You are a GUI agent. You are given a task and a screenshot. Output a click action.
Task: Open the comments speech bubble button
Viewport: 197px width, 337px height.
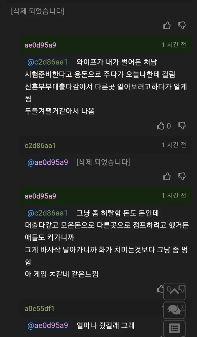pyautogui.click(x=174, y=310)
